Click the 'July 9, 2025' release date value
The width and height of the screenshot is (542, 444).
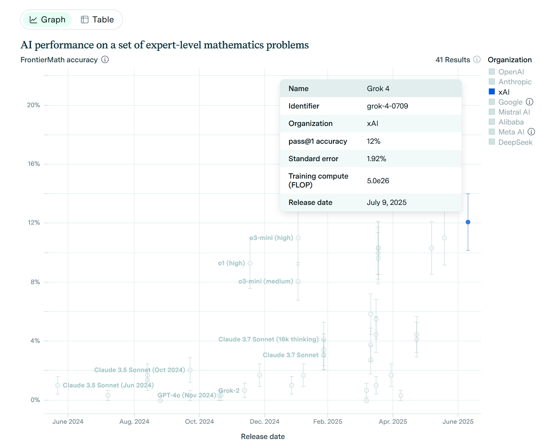(386, 202)
